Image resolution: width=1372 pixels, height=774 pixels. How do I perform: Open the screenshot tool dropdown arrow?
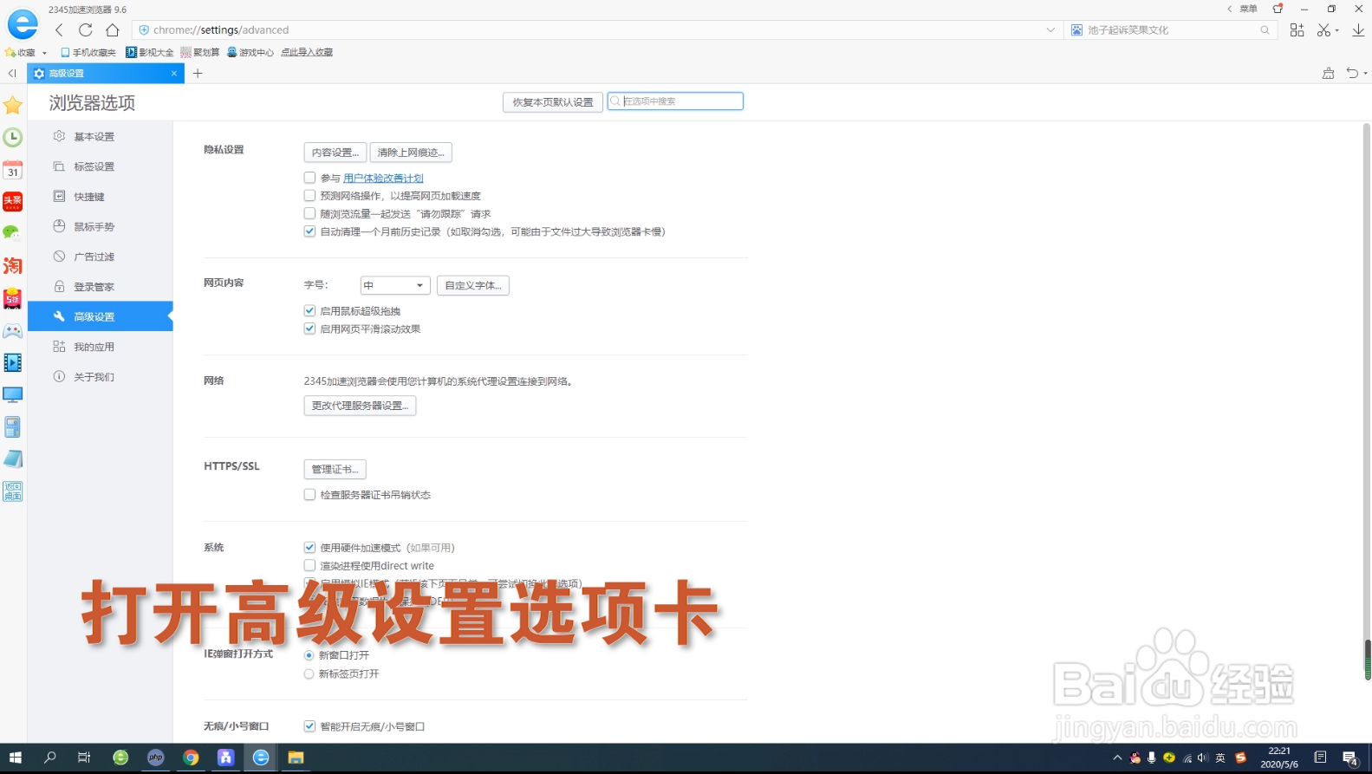point(1337,30)
